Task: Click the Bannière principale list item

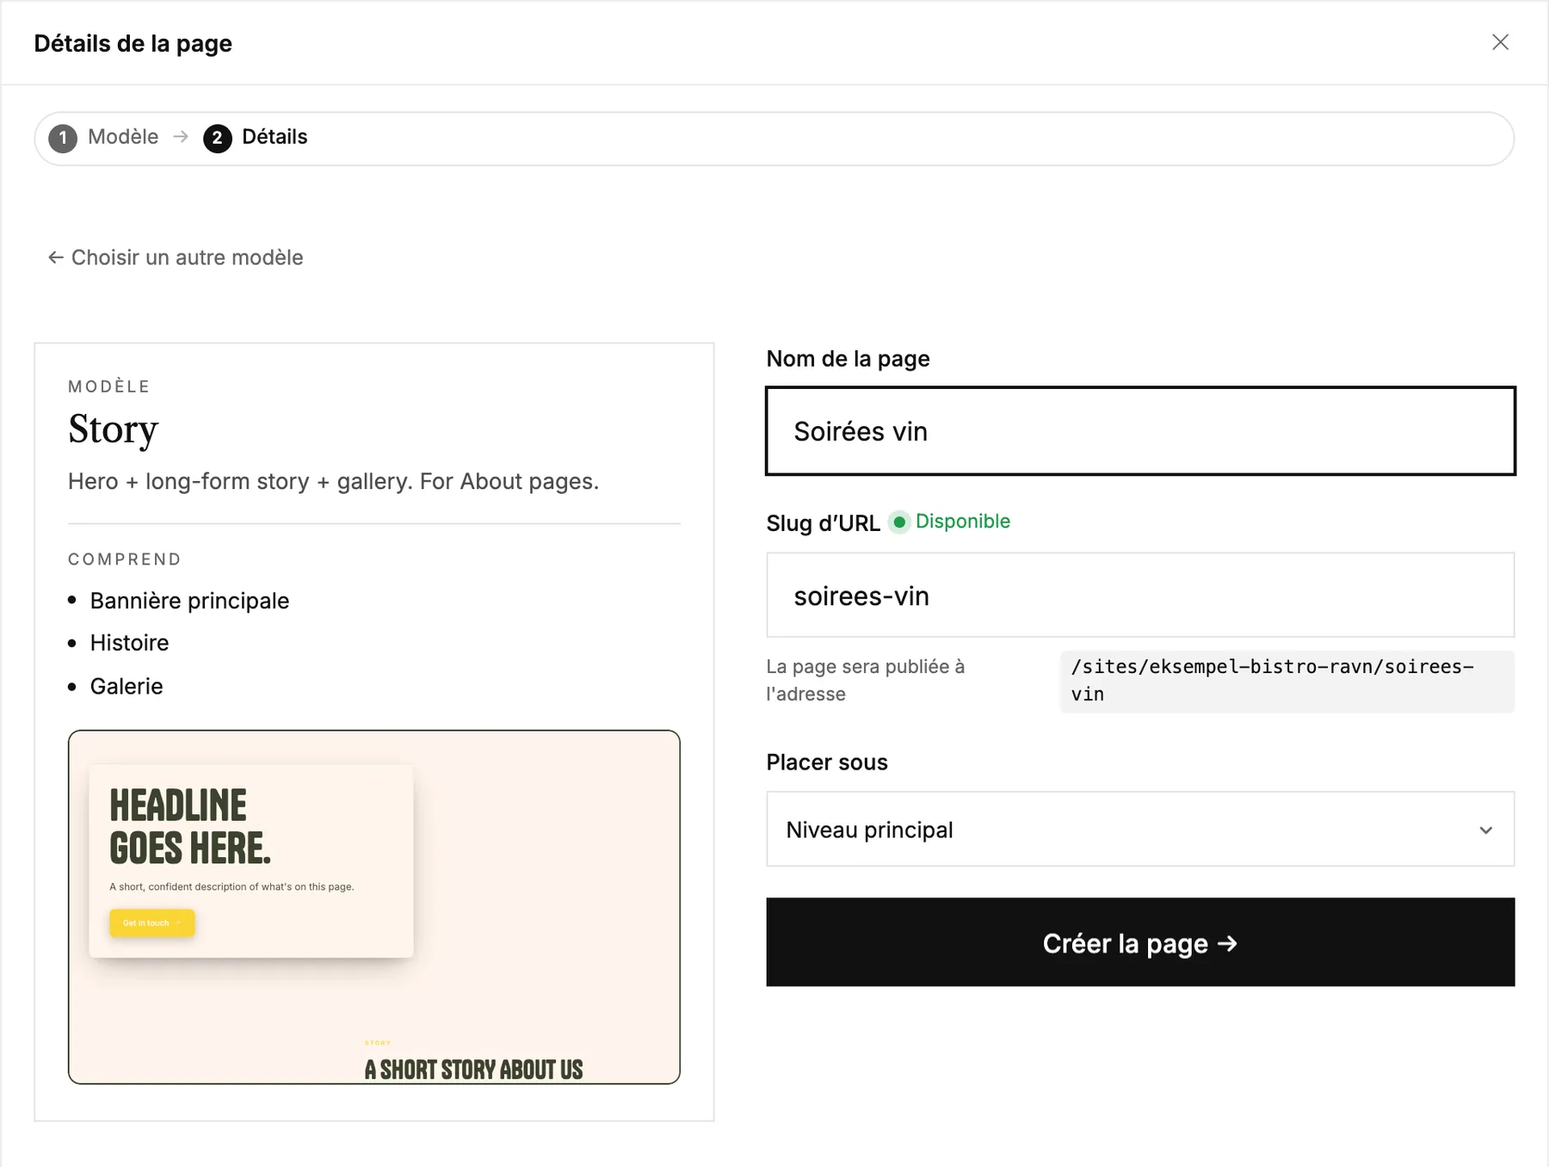Action: tap(189, 601)
